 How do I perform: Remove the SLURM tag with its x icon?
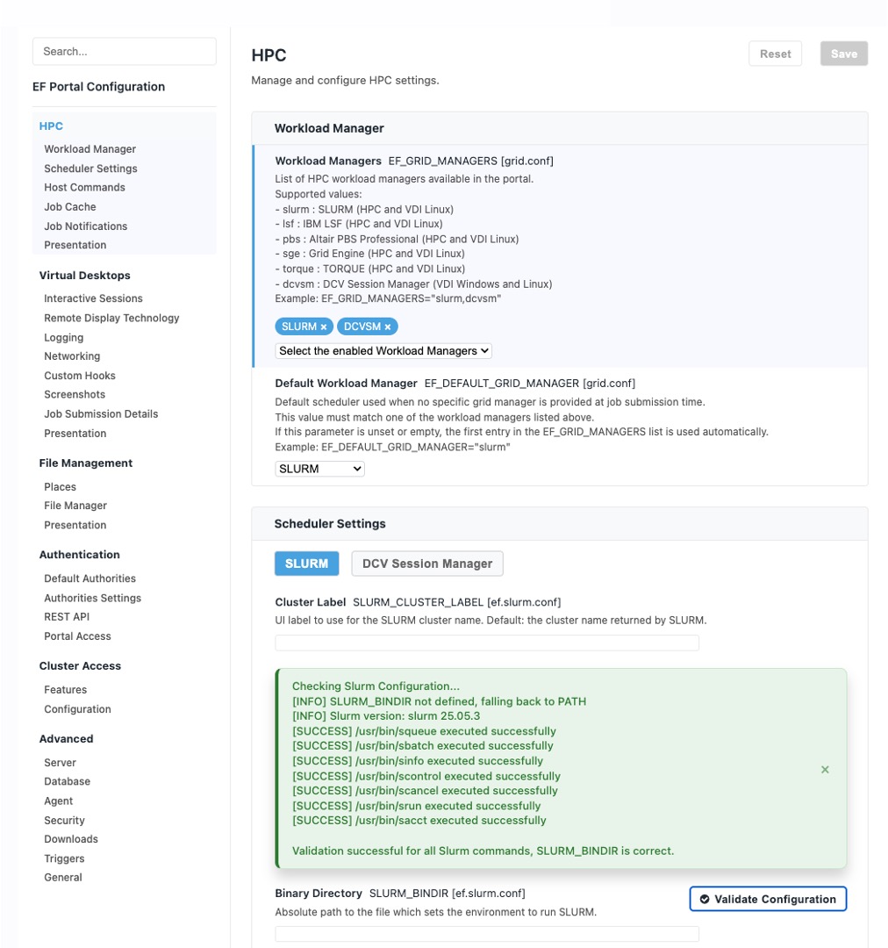click(x=324, y=327)
